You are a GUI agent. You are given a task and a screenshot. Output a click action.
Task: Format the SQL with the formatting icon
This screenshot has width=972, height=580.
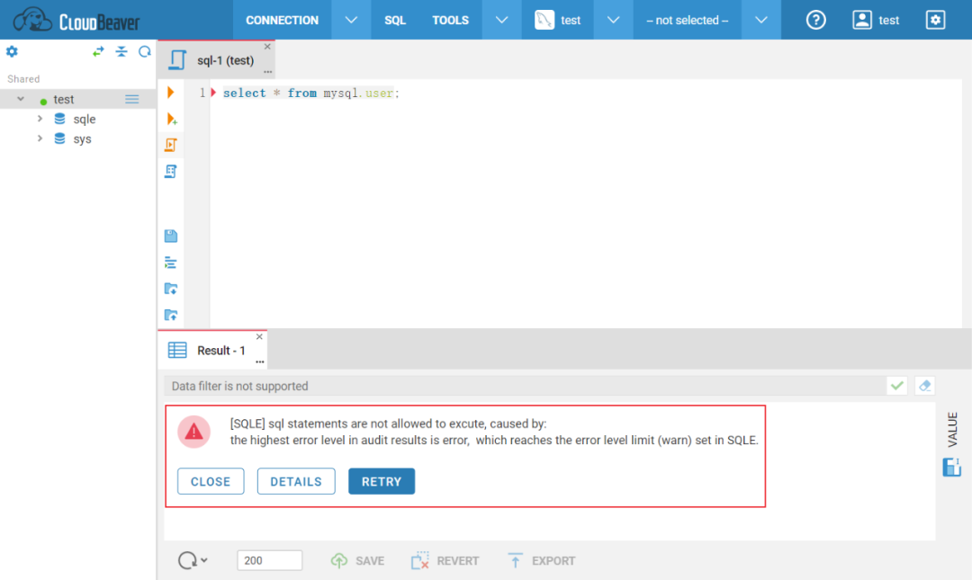pyautogui.click(x=171, y=262)
